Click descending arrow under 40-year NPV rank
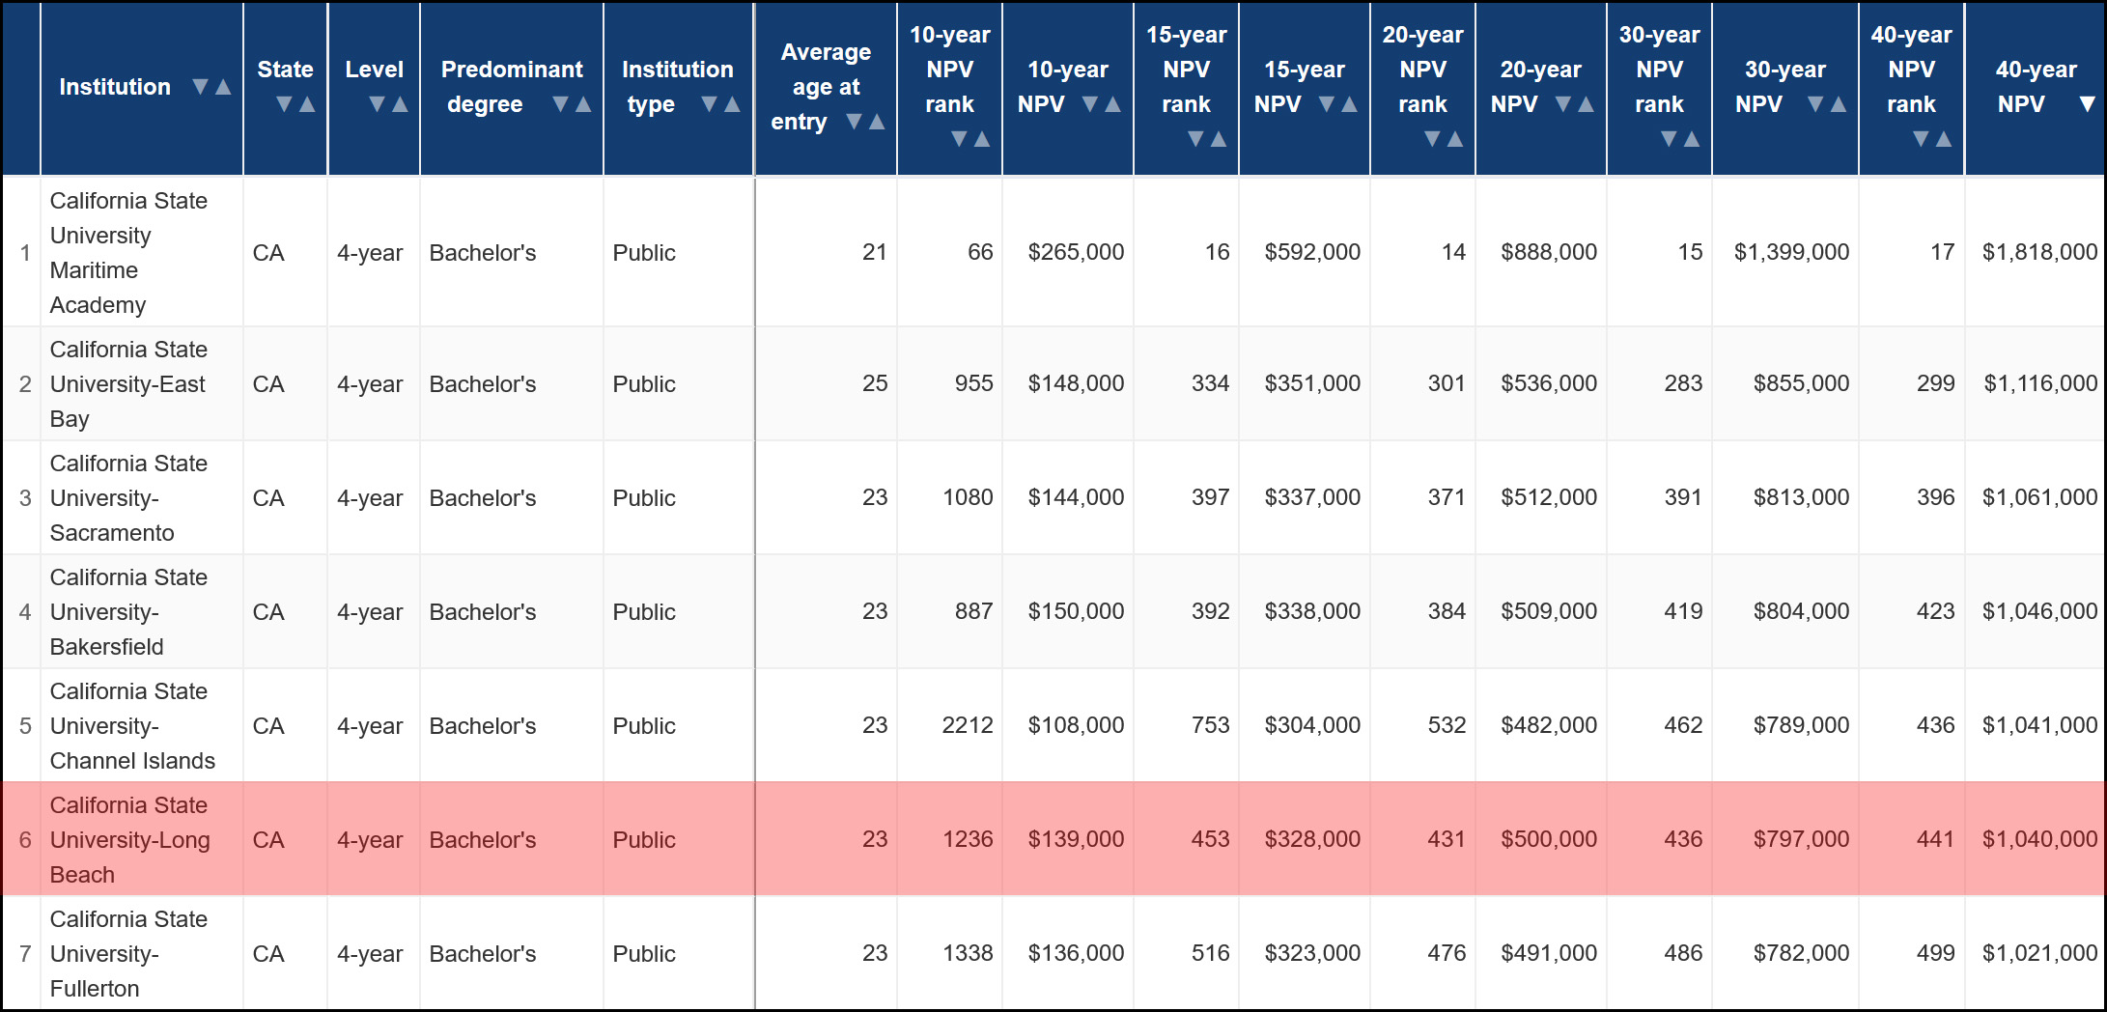2107x1012 pixels. point(1921,139)
